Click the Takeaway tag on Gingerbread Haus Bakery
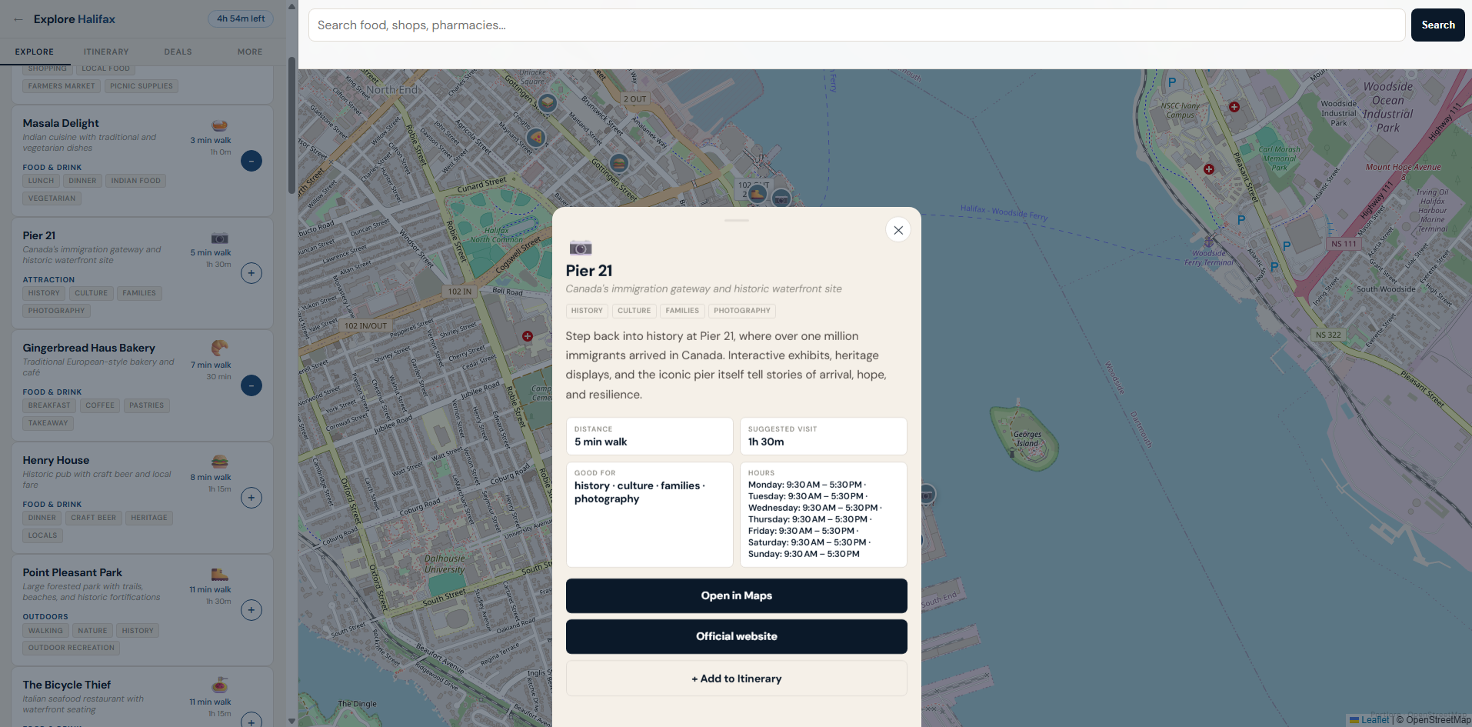 pos(48,423)
